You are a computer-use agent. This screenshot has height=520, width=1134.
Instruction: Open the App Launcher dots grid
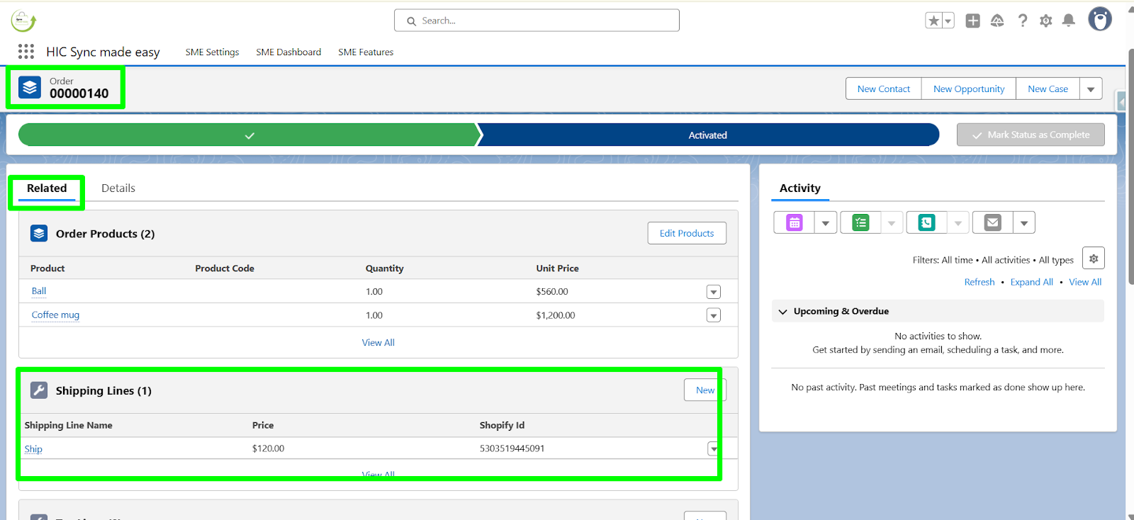point(26,51)
